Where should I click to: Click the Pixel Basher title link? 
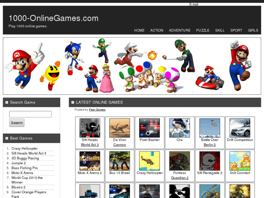(150, 140)
